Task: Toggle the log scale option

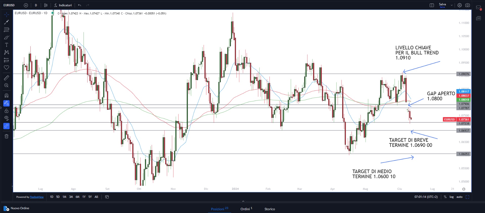Action: (x=452, y=197)
